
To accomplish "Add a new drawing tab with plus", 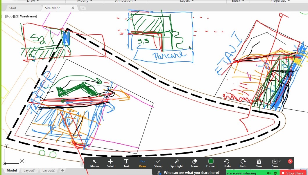I will point(83,8).
